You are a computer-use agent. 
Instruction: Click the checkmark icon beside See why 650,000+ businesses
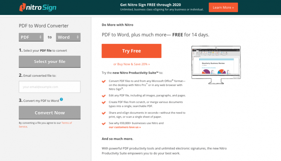104,123
